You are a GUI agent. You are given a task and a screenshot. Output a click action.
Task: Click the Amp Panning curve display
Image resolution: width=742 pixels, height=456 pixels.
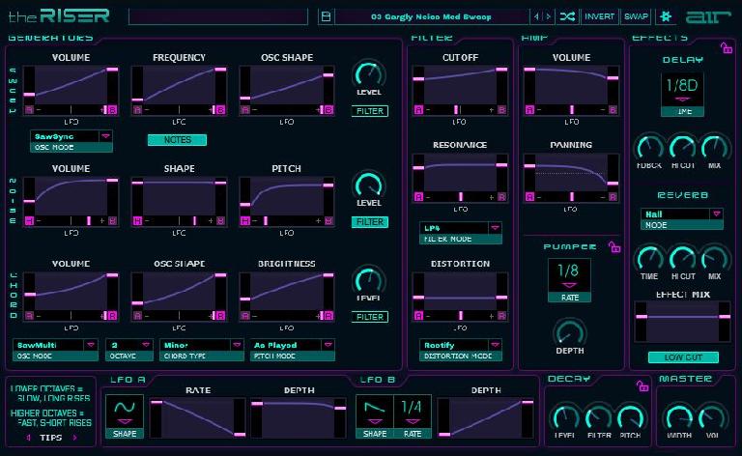tap(571, 172)
